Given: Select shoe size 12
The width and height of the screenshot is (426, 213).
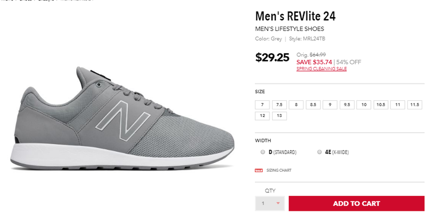Looking at the screenshot, I should click(263, 115).
